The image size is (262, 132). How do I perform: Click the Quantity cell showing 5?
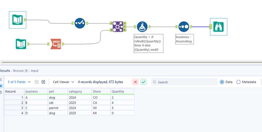click(x=122, y=108)
